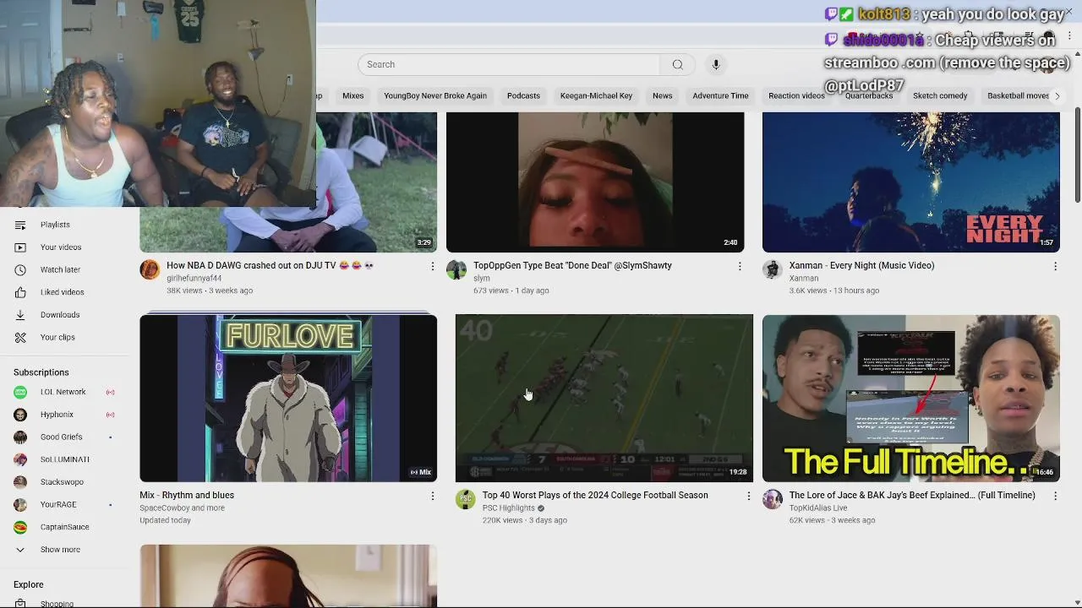Click the Subscriptions section heading
Viewport: 1082px width, 608px height.
[41, 372]
